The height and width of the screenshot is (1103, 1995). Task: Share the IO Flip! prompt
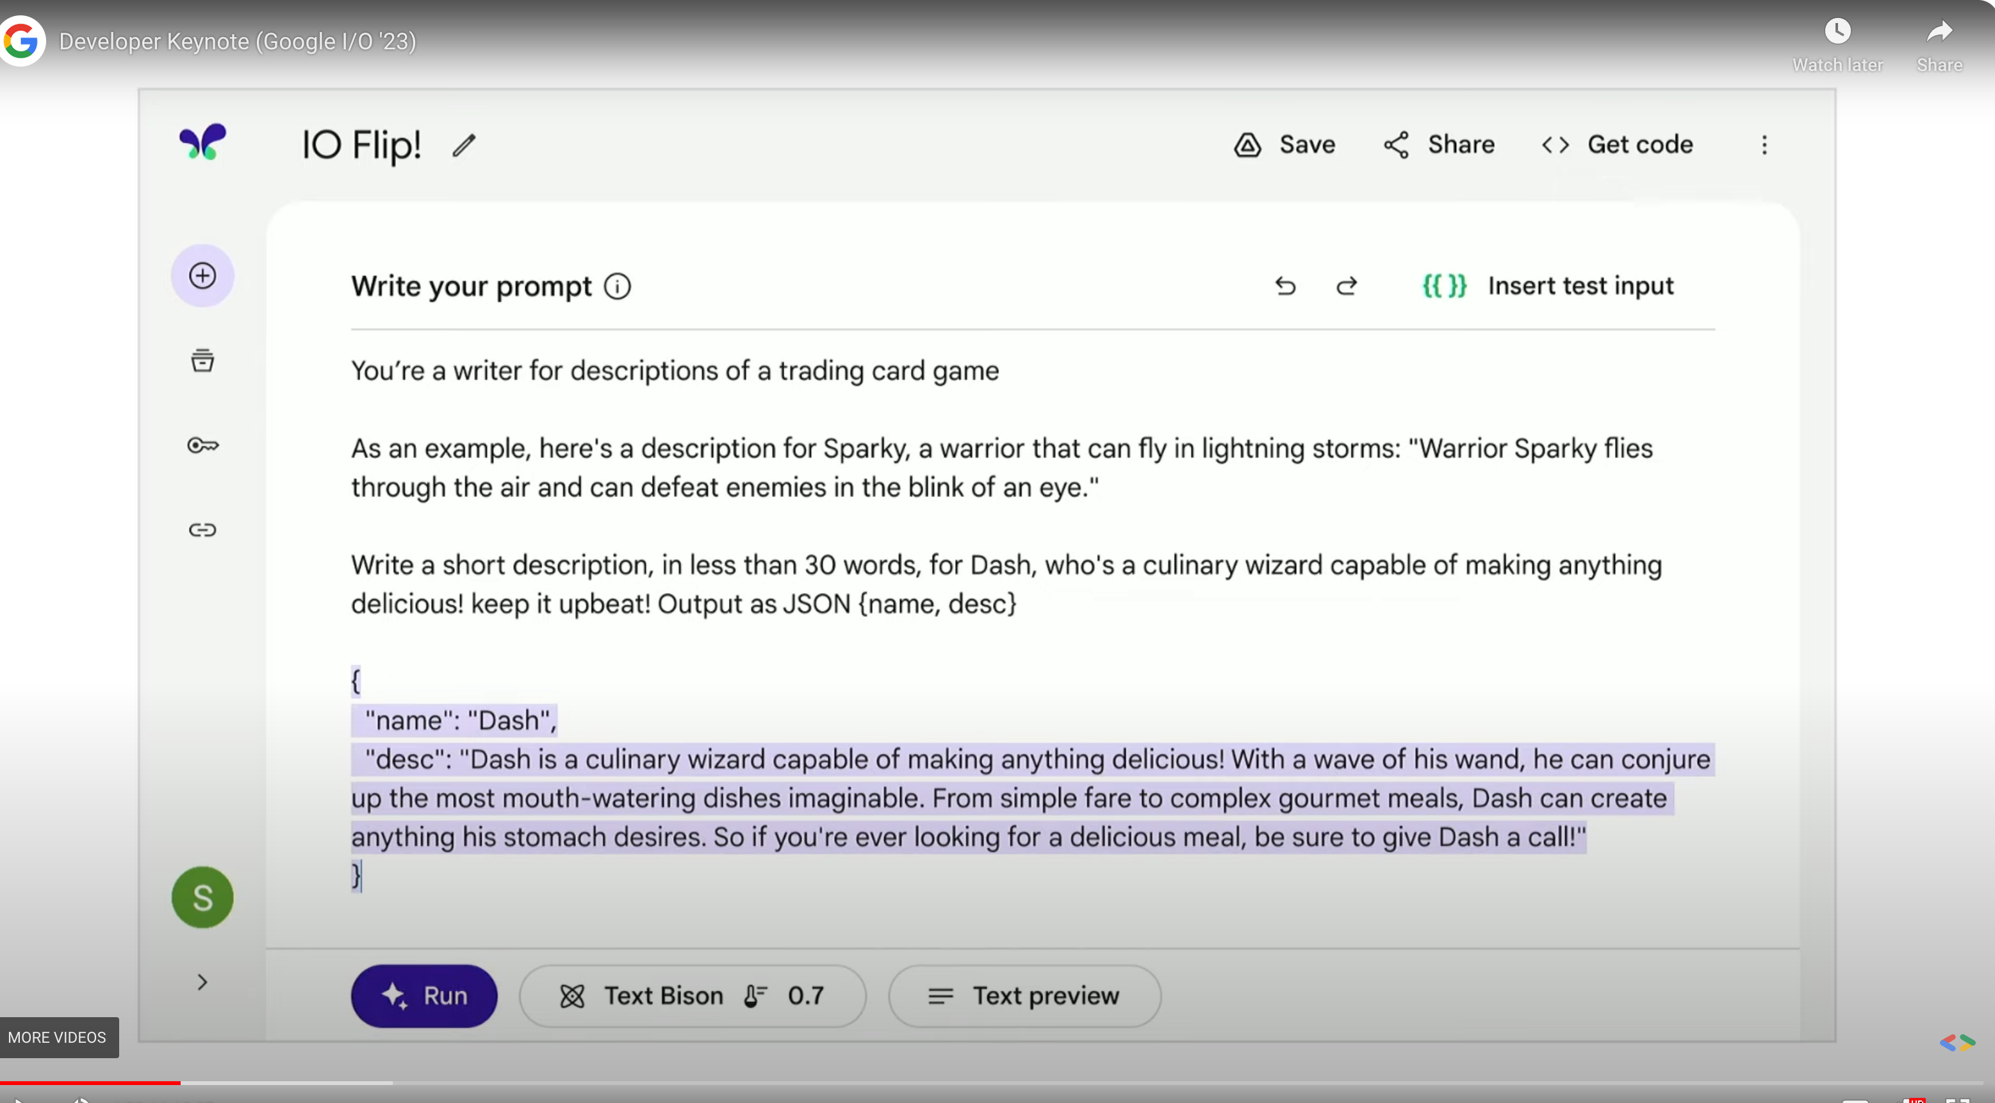(1439, 145)
